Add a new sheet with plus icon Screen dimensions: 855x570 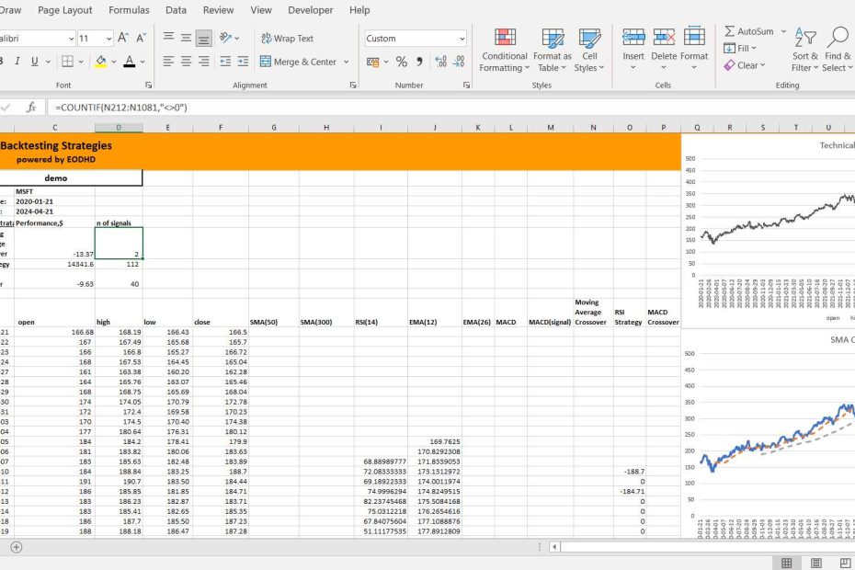(x=16, y=547)
